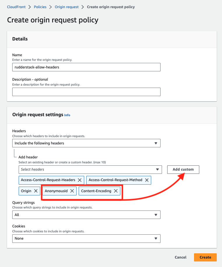Image resolution: width=222 pixels, height=267 pixels.
Task: Open the Info link for settings
Action: [67, 115]
